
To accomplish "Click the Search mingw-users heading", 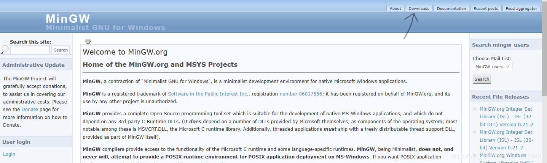I will 501,45.
